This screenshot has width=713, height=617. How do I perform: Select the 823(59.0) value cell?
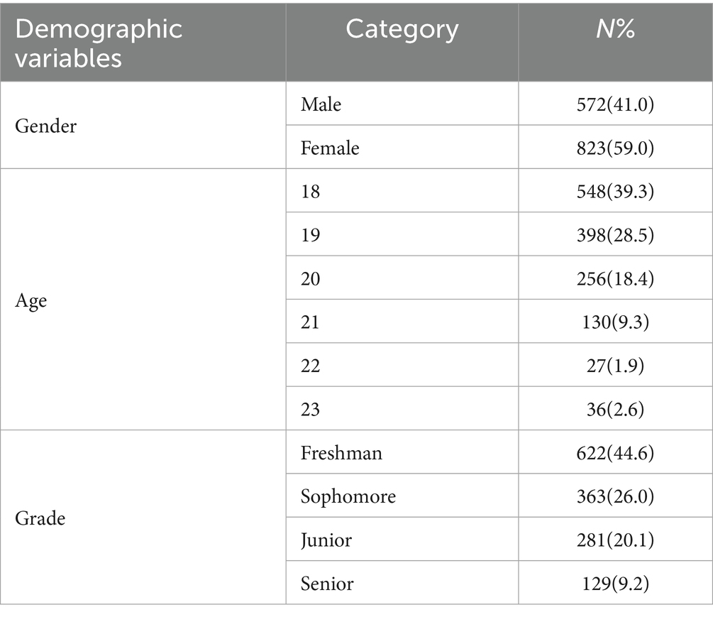click(x=614, y=148)
